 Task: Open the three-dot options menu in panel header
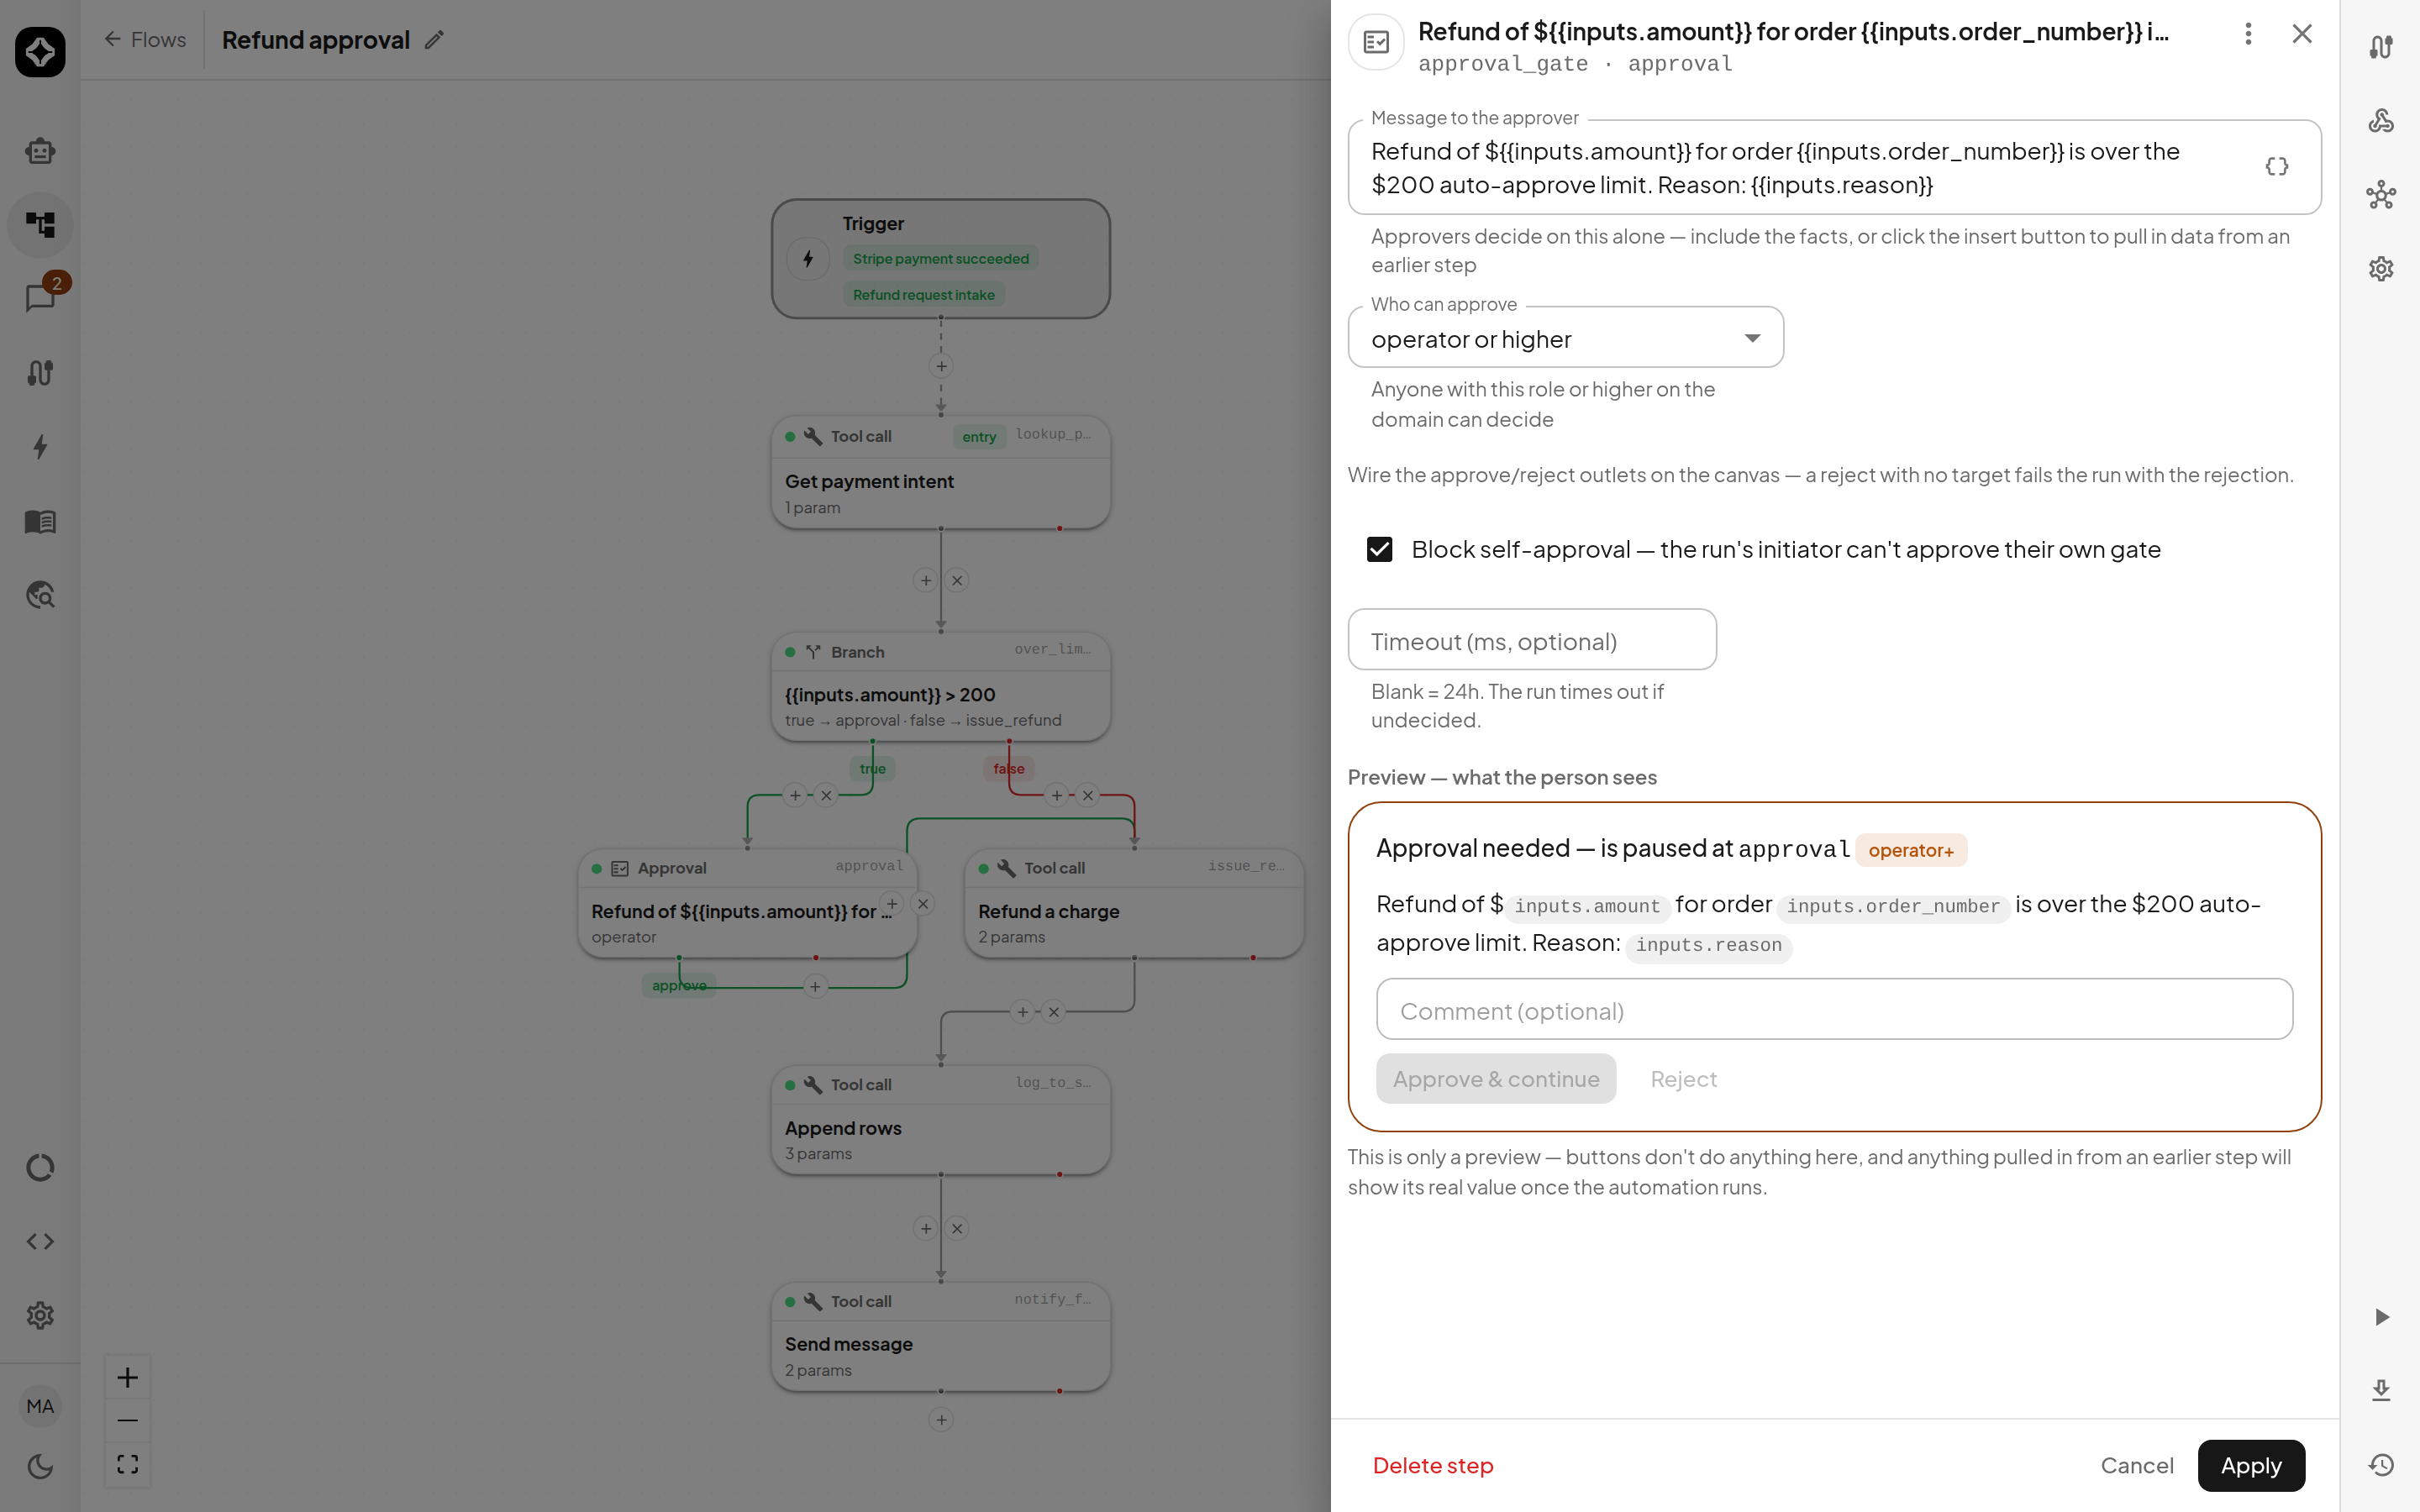[x=2248, y=34]
